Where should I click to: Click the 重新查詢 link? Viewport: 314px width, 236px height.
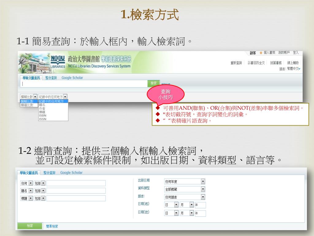[236, 63]
